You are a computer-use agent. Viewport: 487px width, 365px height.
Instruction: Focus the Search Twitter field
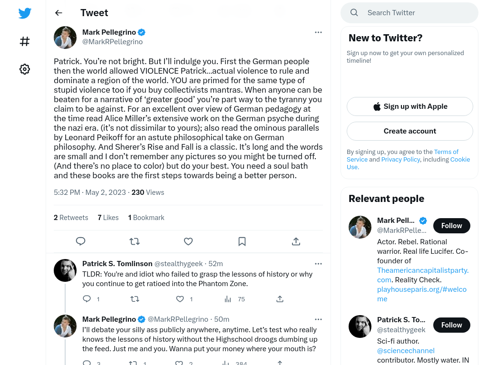point(409,13)
